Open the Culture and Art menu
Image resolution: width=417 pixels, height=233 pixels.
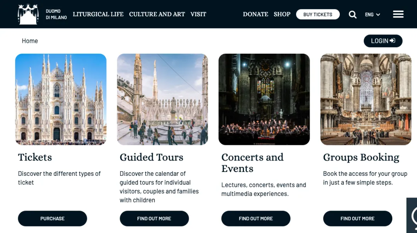[157, 14]
